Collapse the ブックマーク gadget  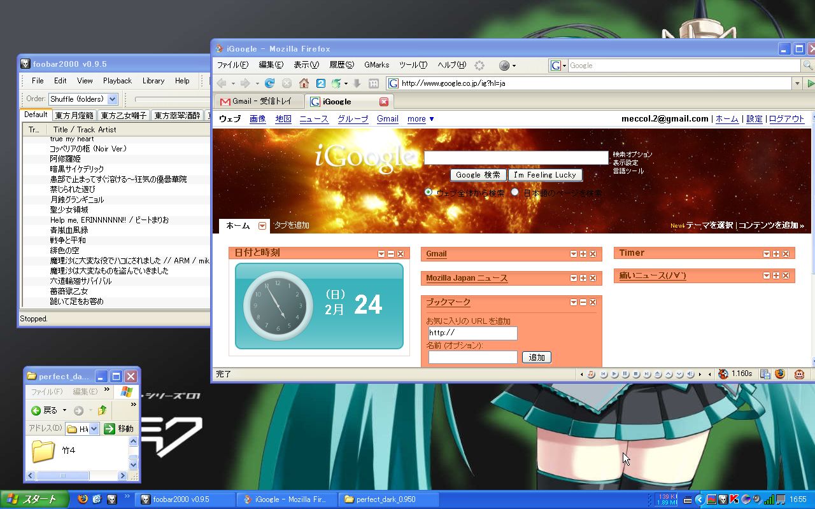(583, 302)
